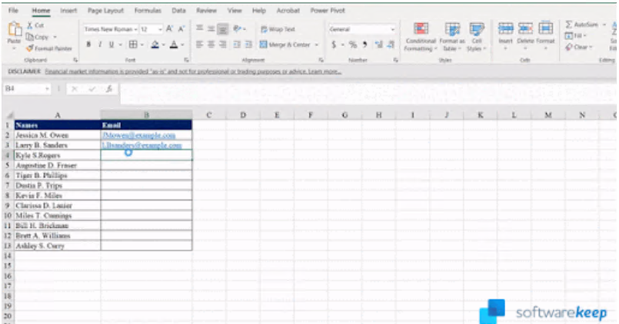
Task: Switch to the Page Layout tab
Action: 105,12
